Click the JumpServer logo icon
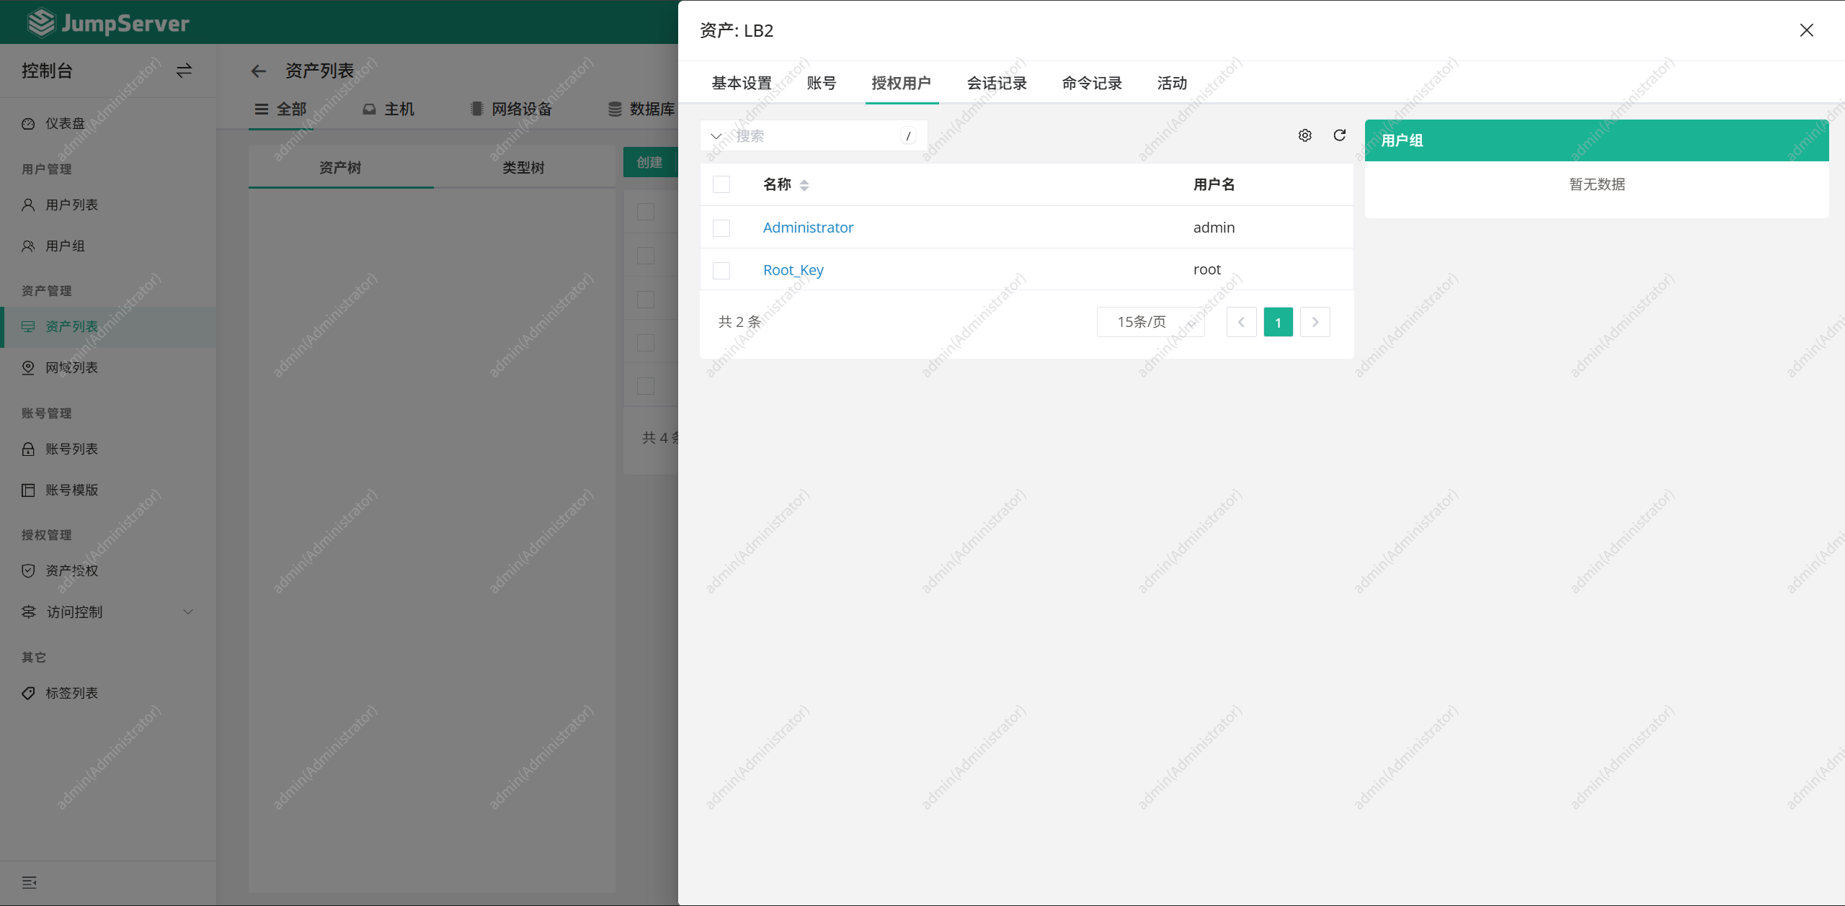 tap(41, 22)
